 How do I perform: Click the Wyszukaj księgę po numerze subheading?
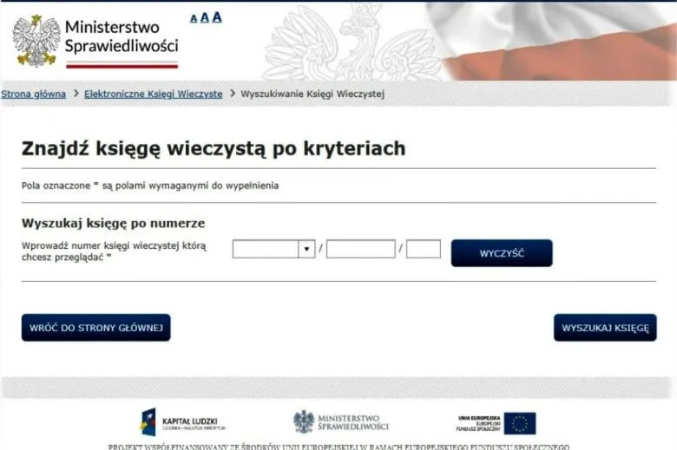(x=113, y=224)
